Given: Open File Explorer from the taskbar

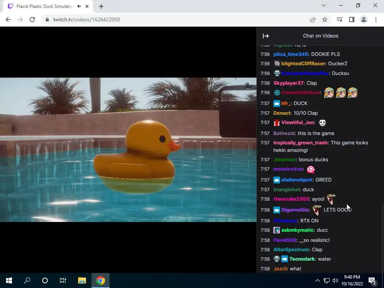Looking at the screenshot, I should pos(82,280).
